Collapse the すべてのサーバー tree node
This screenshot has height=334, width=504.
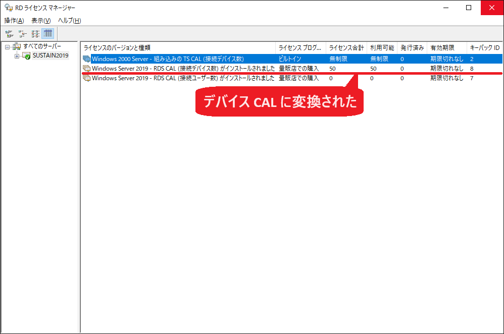click(x=7, y=47)
